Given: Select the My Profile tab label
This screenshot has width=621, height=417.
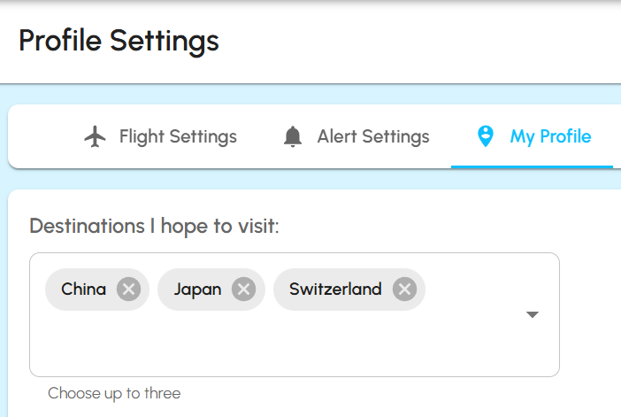Looking at the screenshot, I should (550, 136).
